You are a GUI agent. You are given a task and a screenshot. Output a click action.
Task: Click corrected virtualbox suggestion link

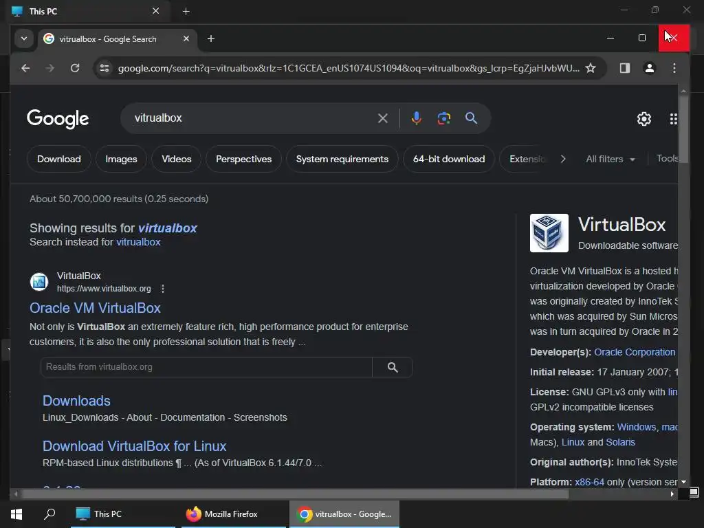(168, 228)
